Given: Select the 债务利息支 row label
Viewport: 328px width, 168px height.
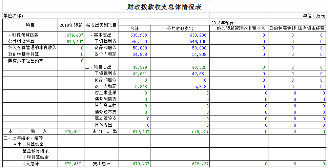Looking at the screenshot, I should coord(106,99).
